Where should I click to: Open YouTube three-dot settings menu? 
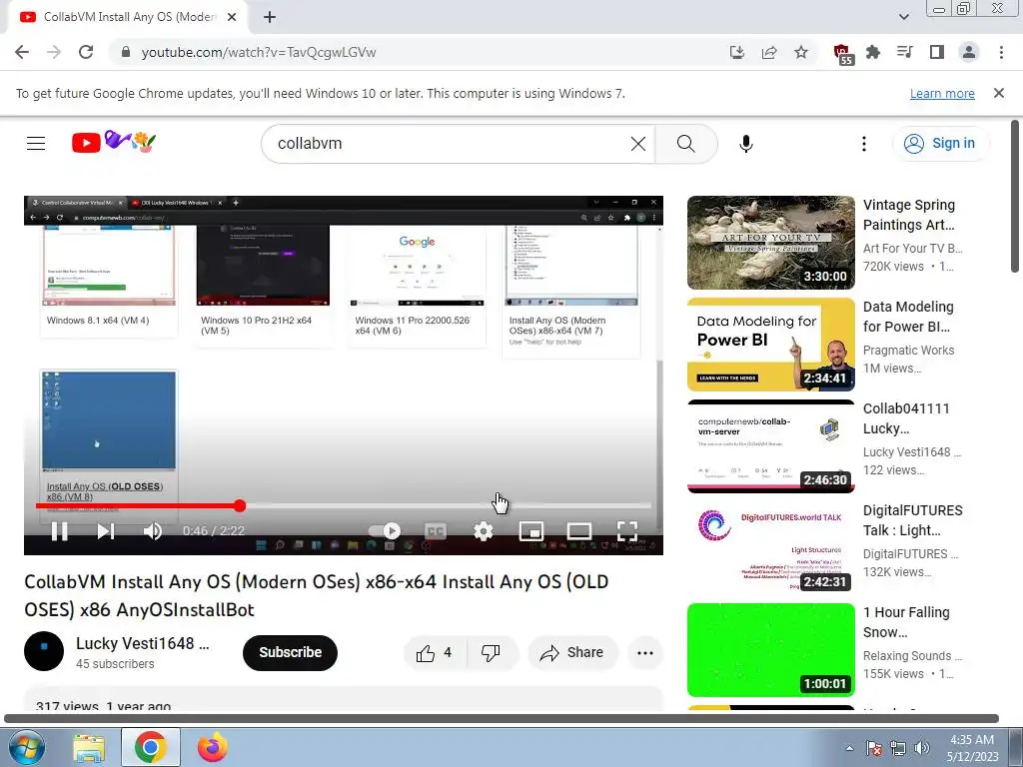pos(864,144)
